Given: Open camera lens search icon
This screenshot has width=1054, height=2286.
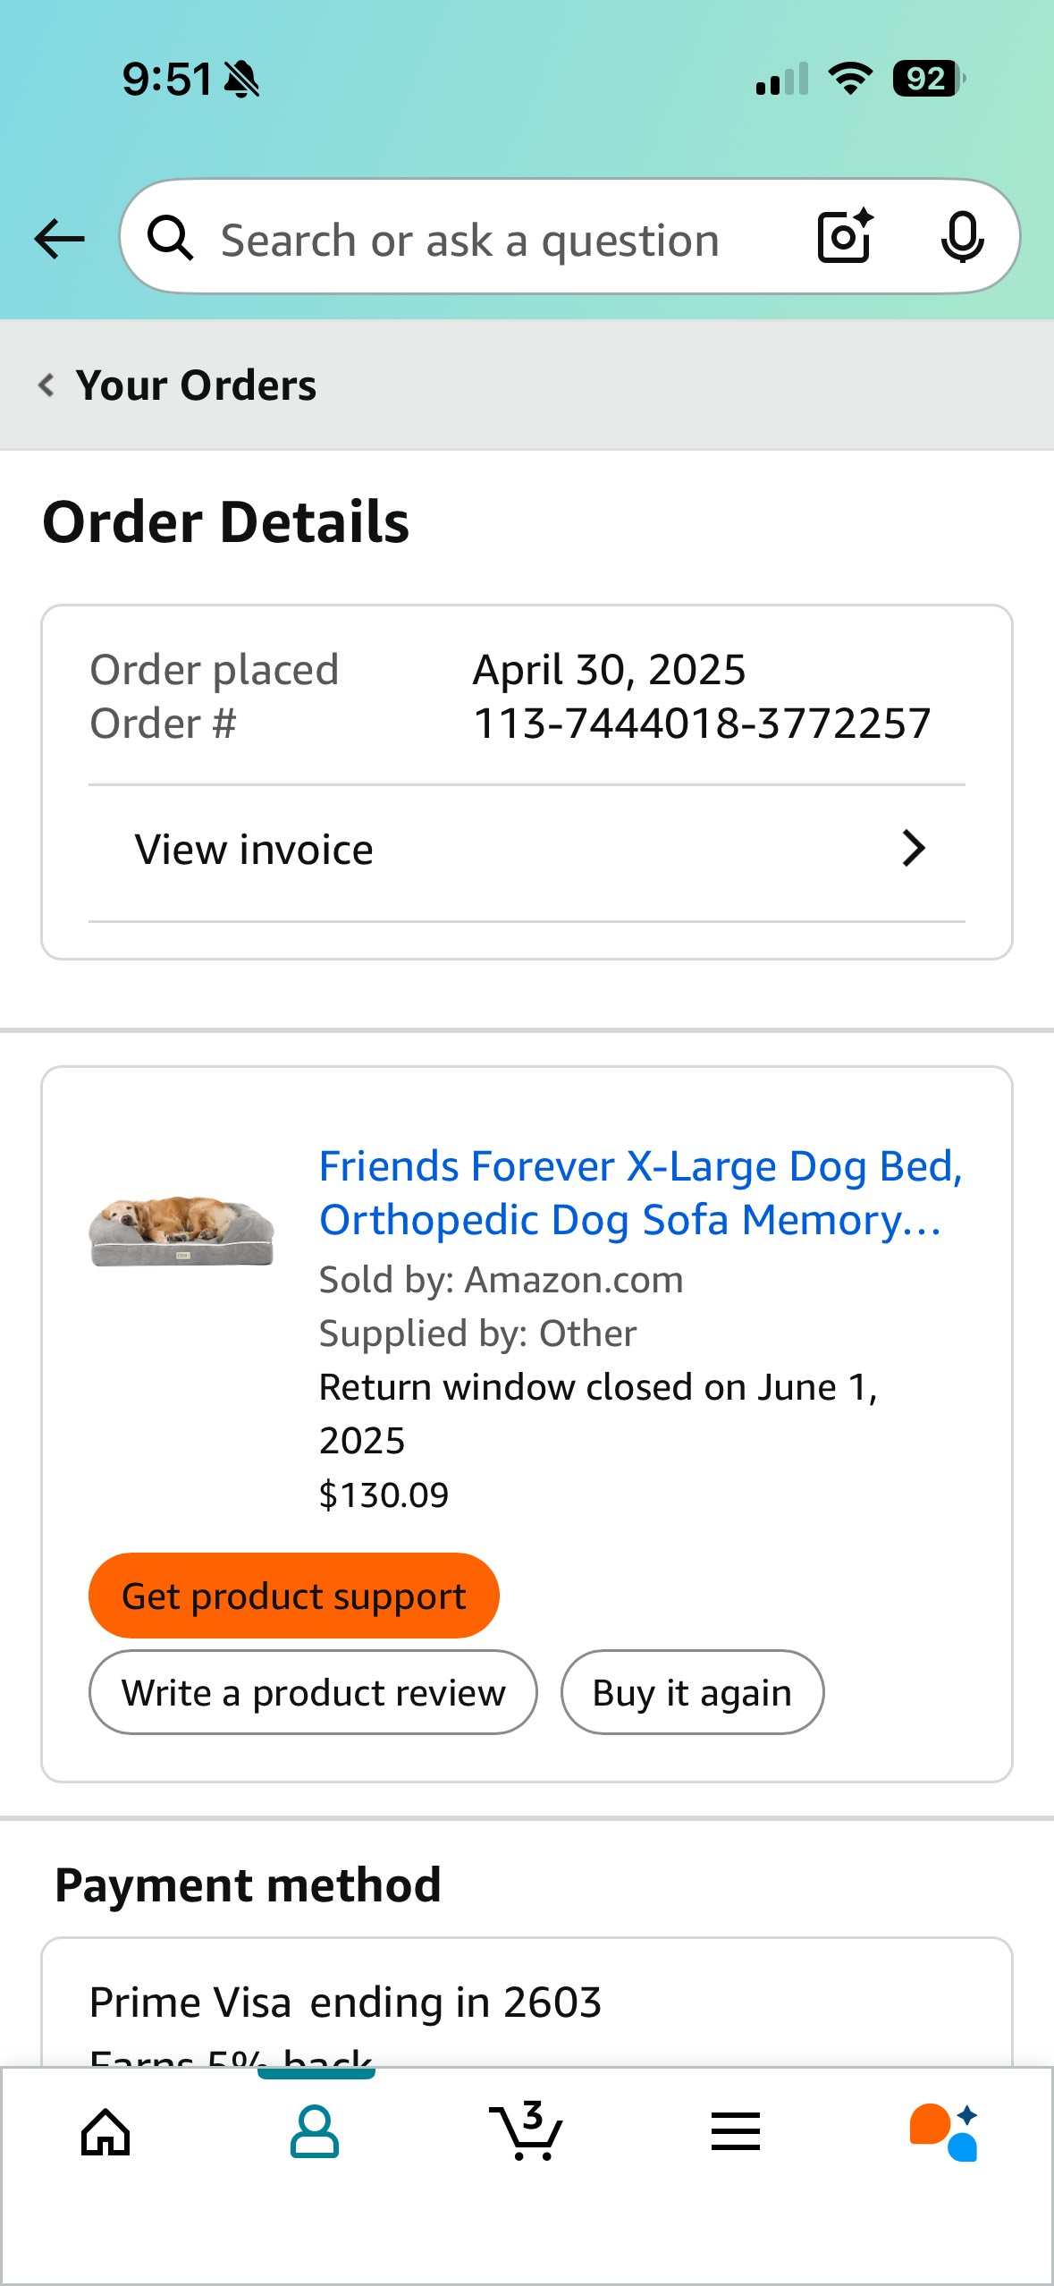Looking at the screenshot, I should click(x=845, y=237).
